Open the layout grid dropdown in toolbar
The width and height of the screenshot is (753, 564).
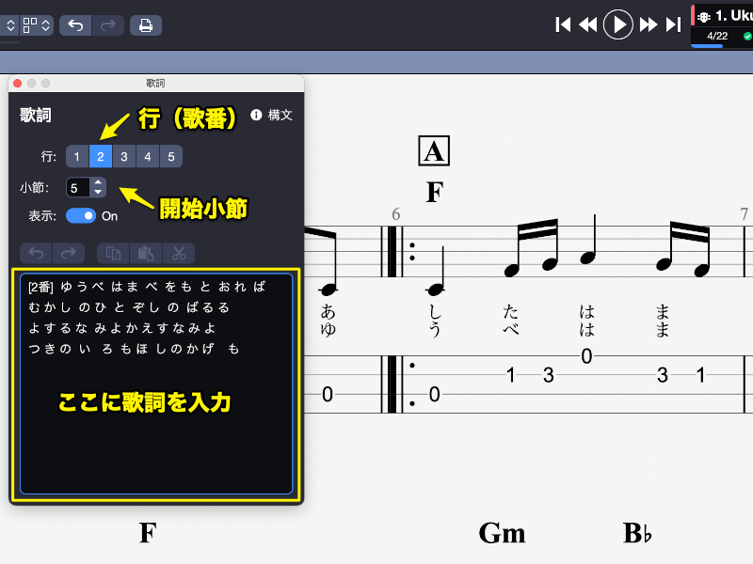pos(38,25)
